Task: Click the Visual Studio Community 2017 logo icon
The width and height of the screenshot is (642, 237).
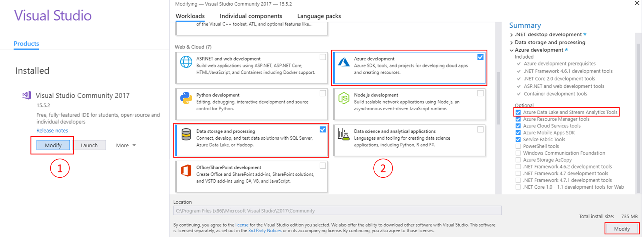Action: point(27,95)
